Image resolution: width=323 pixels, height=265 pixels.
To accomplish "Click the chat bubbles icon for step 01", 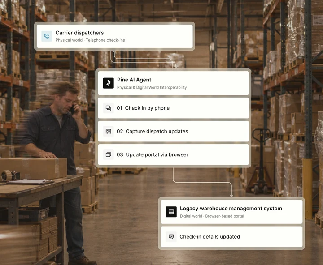I will point(109,108).
